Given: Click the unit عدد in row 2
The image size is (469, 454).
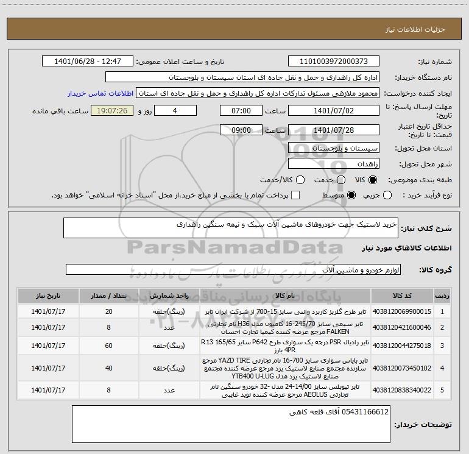Looking at the screenshot, I should coord(169,327).
